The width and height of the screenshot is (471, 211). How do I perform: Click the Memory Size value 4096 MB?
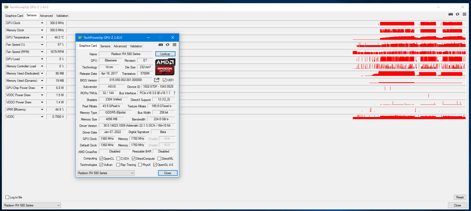(x=112, y=119)
